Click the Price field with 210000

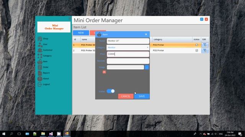128,54
